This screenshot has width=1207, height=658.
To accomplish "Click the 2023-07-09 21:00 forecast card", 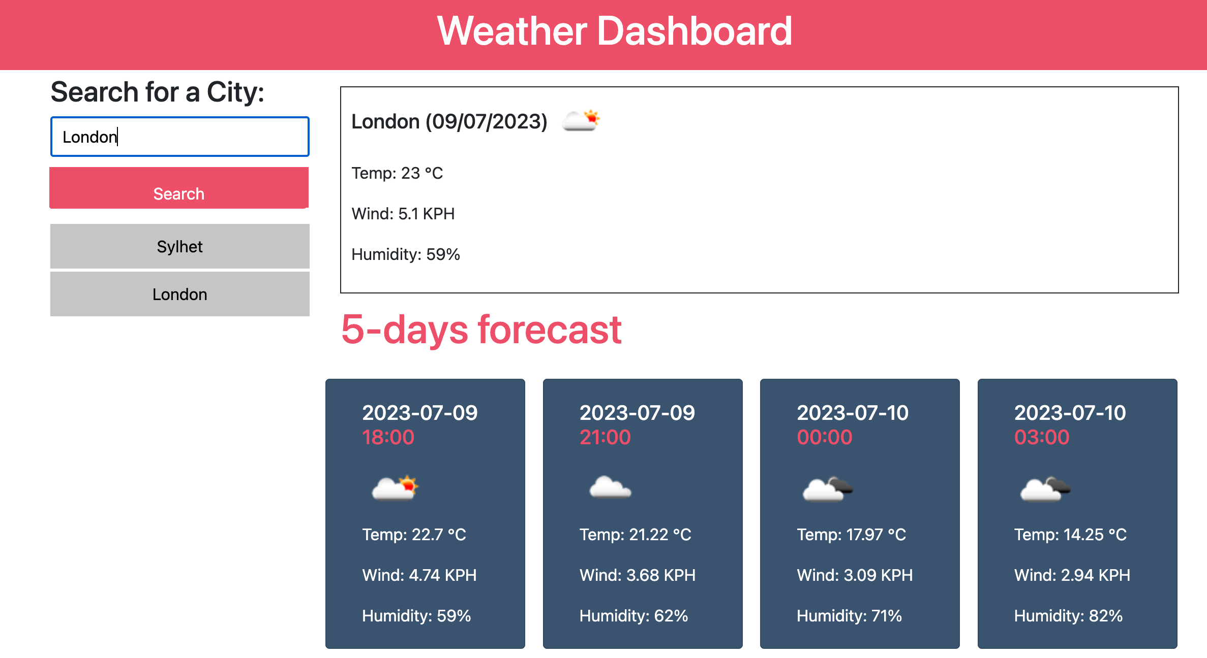I will coord(643,513).
